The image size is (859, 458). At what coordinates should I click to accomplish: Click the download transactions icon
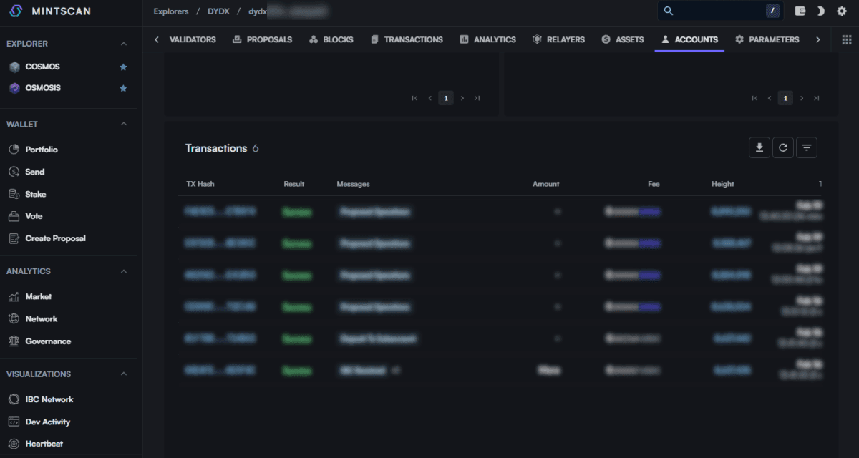coord(759,148)
